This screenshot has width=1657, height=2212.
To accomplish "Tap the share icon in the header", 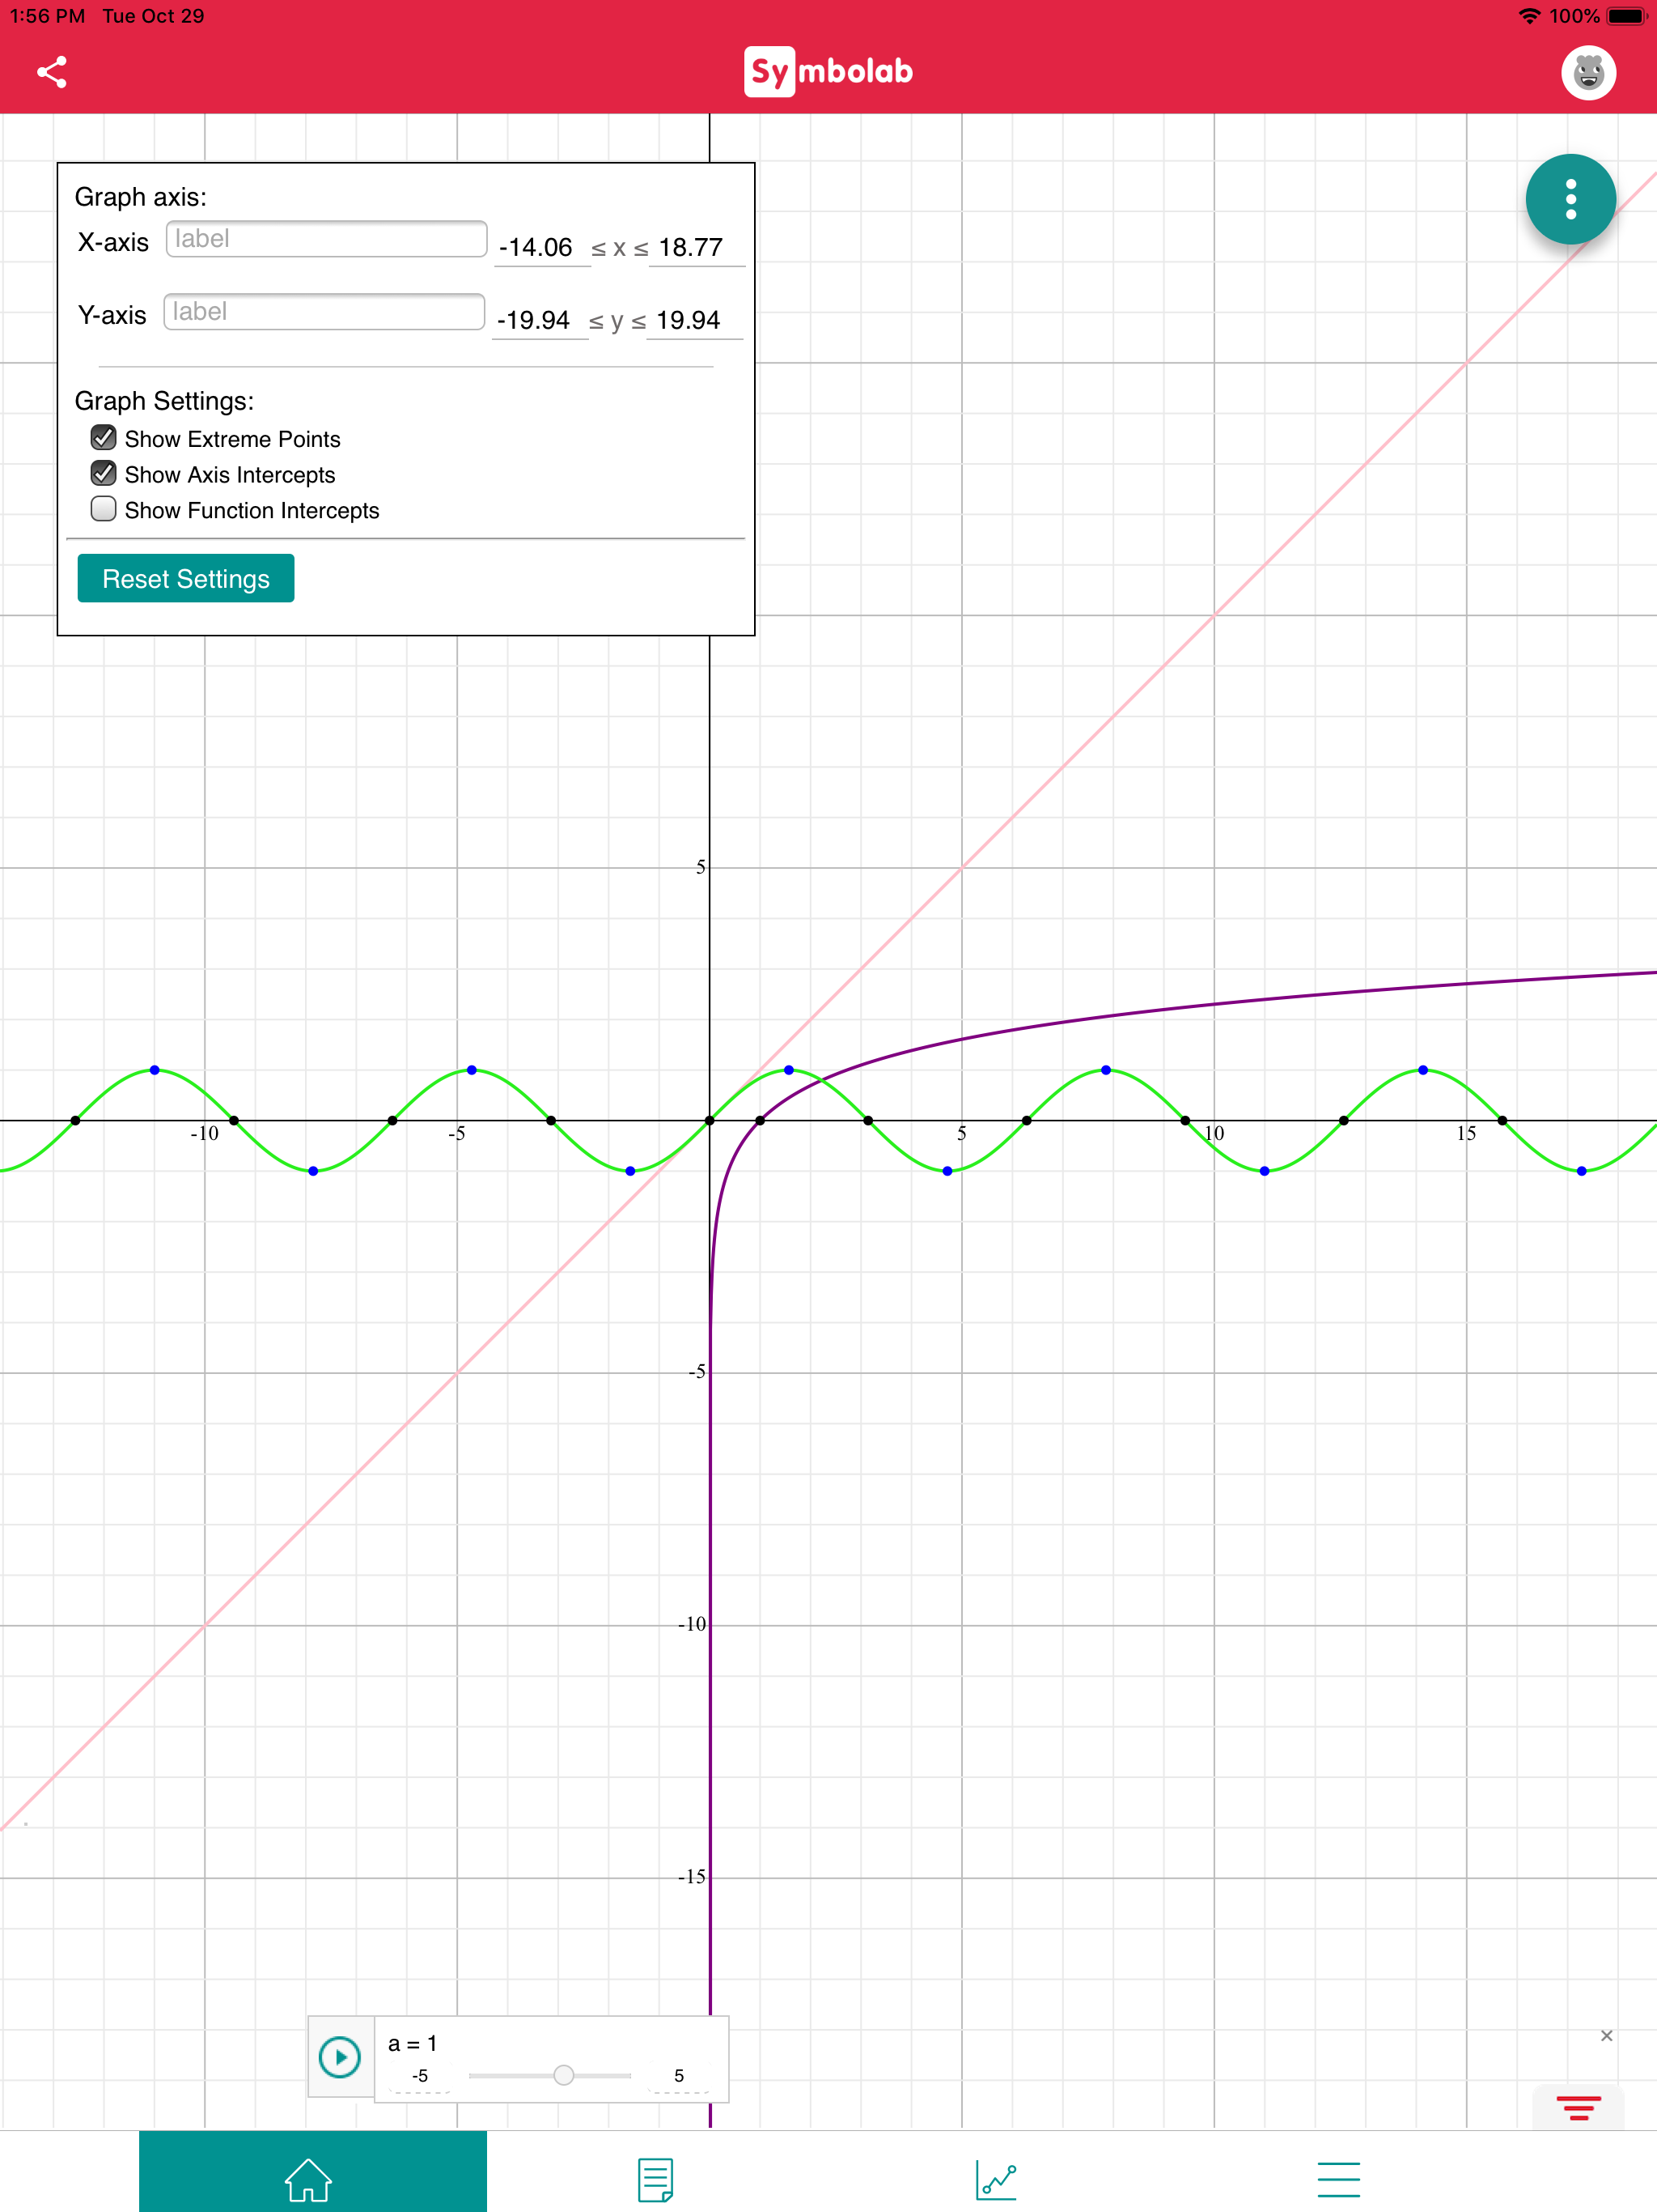I will (x=52, y=72).
